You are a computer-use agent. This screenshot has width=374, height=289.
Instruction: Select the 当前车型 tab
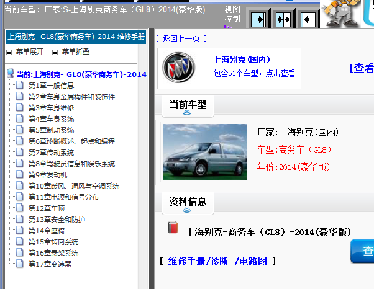(x=188, y=106)
